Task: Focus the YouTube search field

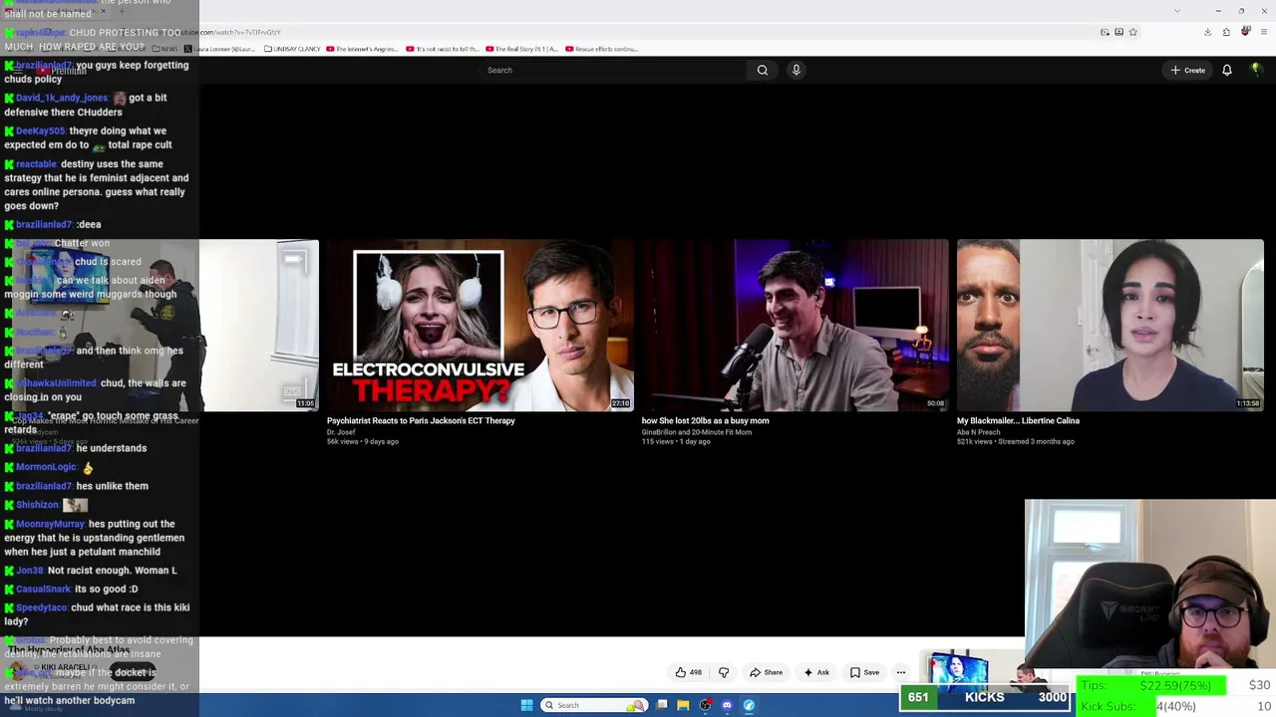Action: [613, 70]
